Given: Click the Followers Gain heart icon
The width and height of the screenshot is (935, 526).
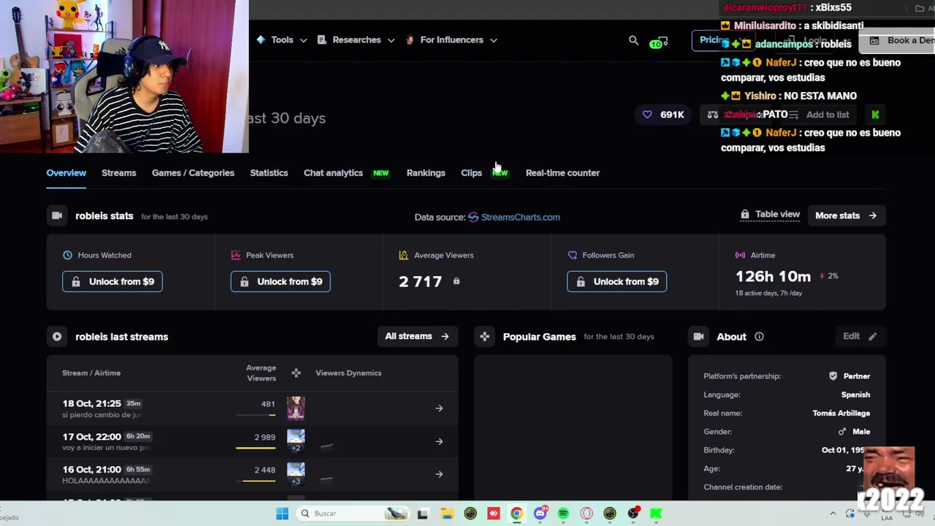Looking at the screenshot, I should pyautogui.click(x=572, y=255).
